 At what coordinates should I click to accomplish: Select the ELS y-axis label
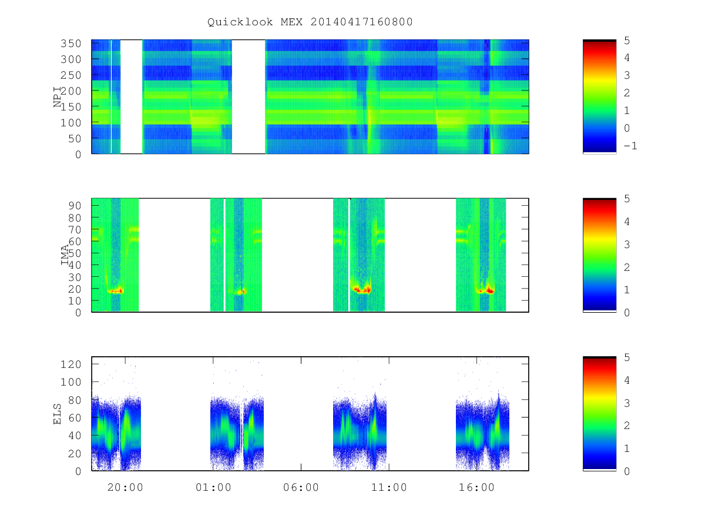pos(58,414)
